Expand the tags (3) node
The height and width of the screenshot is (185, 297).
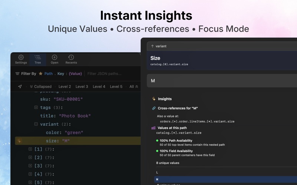tap(36, 107)
